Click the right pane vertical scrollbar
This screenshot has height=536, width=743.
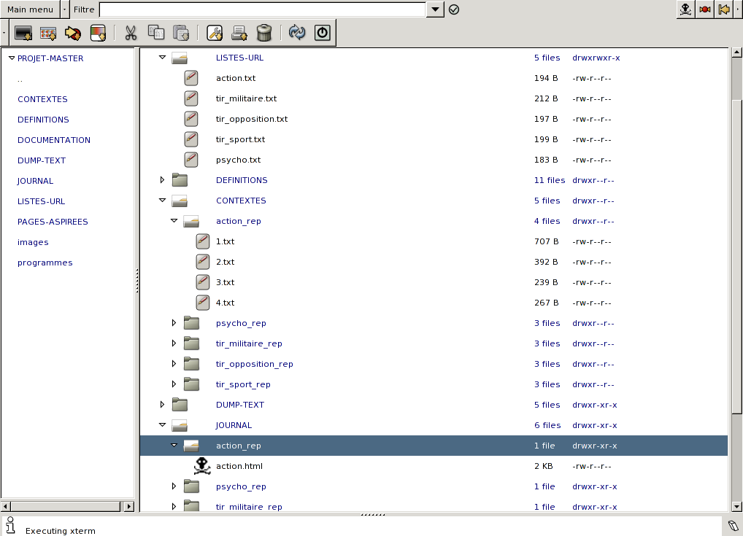point(735,277)
